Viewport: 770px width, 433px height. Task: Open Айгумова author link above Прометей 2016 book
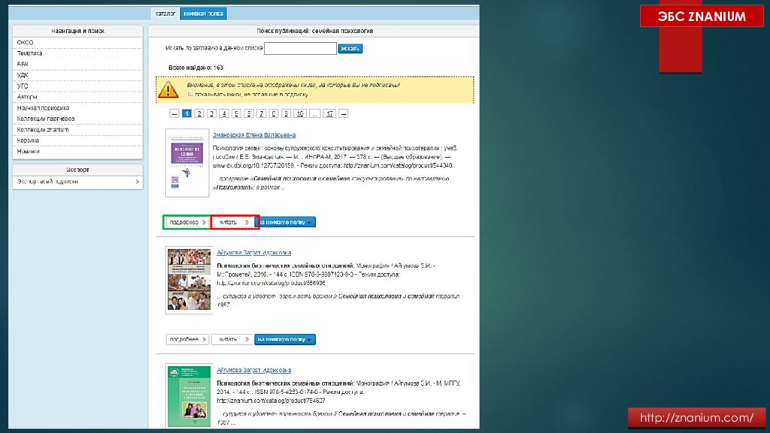click(254, 253)
